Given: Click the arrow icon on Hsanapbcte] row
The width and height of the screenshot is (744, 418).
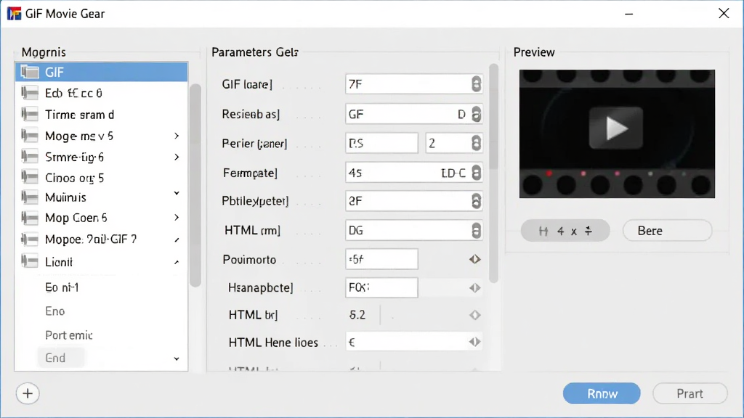Looking at the screenshot, I should [x=475, y=287].
